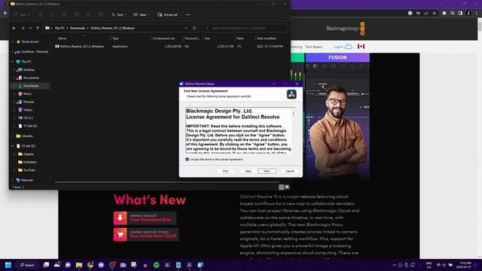Click the license text scrollbar
This screenshot has height=271, width=482.
(x=293, y=114)
